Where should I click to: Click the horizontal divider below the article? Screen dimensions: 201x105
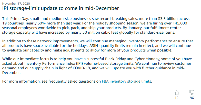(98, 88)
